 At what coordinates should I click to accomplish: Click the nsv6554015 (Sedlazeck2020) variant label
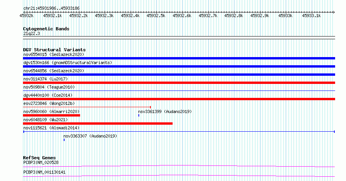[54, 54]
